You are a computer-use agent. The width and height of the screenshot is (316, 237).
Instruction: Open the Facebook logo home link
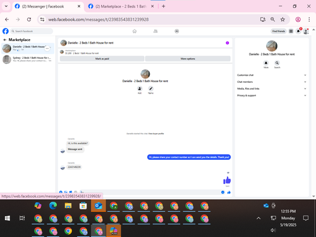coord(6,31)
